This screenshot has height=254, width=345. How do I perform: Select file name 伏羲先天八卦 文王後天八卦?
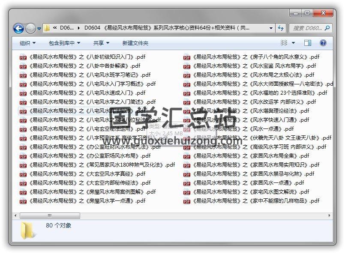click(x=262, y=138)
